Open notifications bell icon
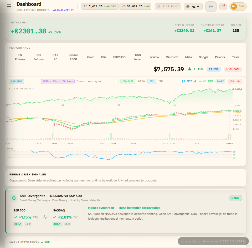The height and width of the screenshot is (248, 252). coord(223,6)
